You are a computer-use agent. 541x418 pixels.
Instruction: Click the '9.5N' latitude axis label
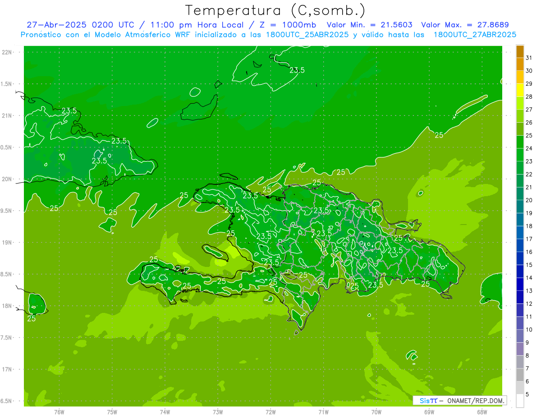pyautogui.click(x=7, y=211)
